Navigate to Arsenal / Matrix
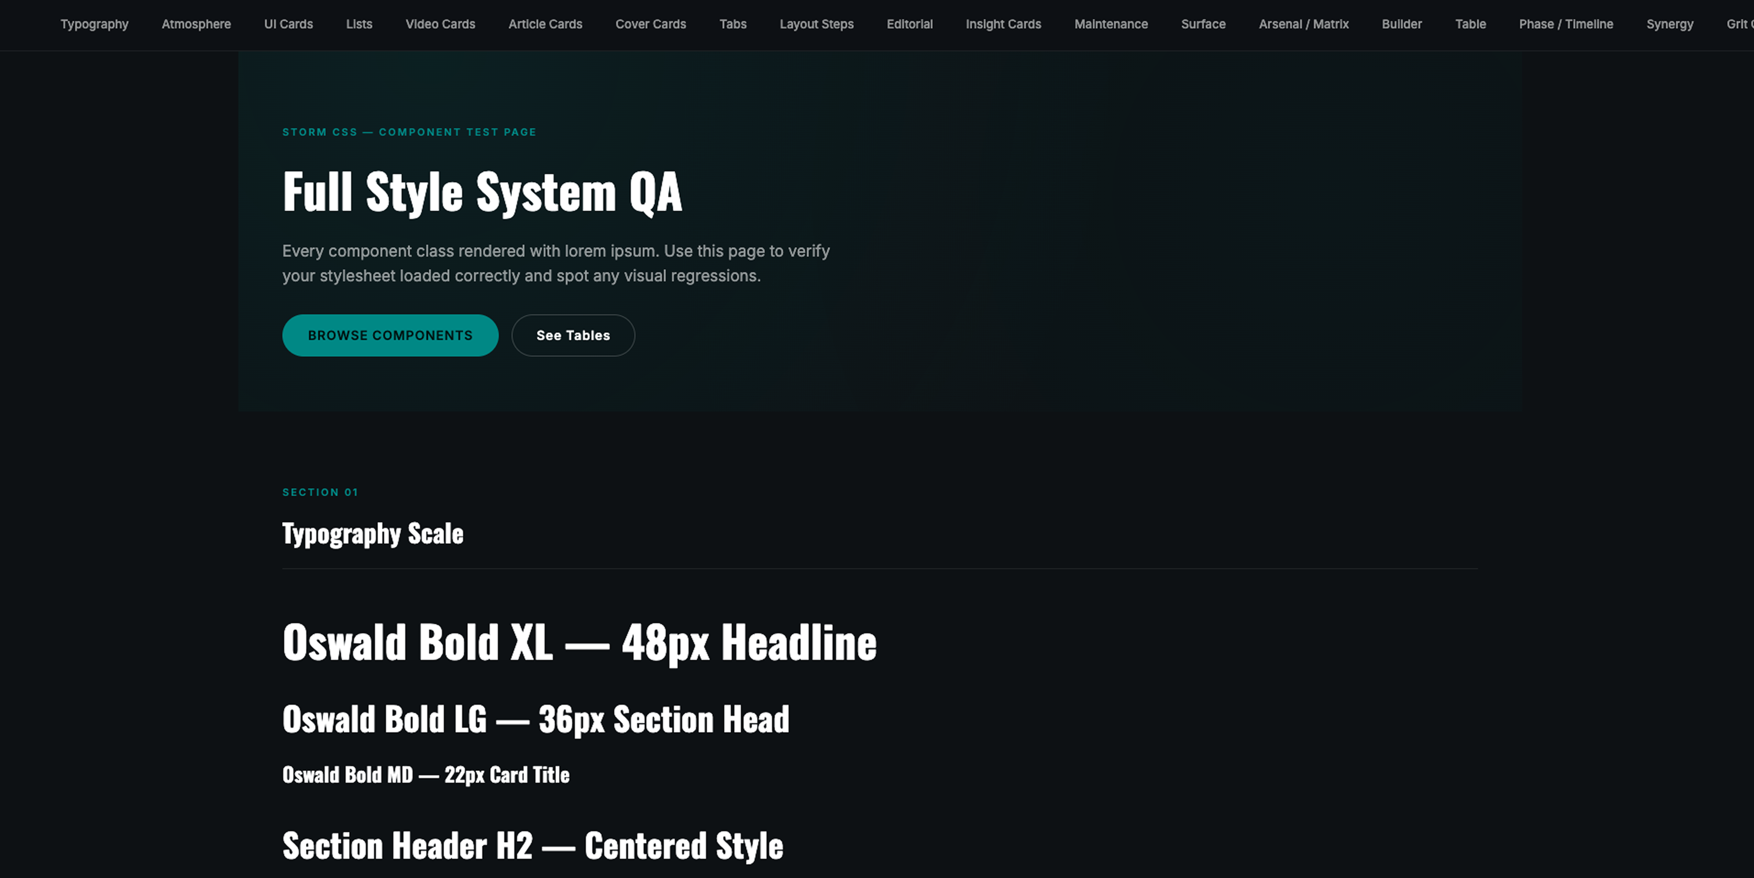1754x878 pixels. click(1304, 24)
